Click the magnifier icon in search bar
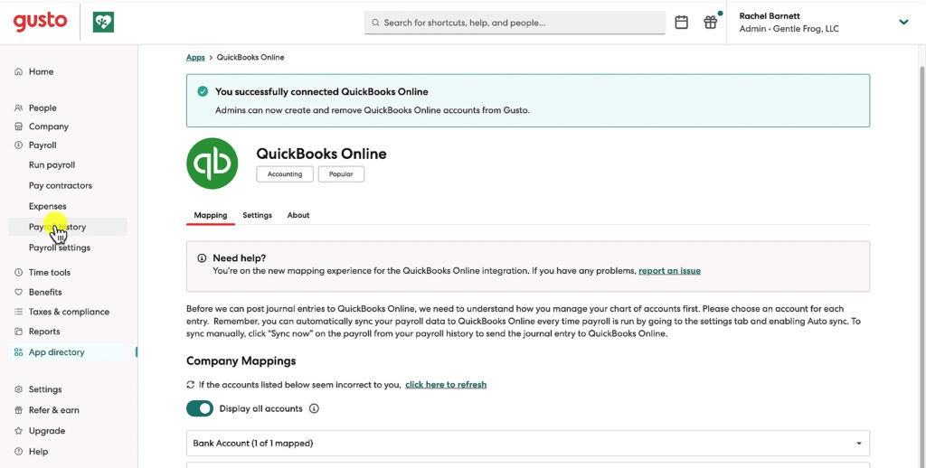Image resolution: width=926 pixels, height=468 pixels. click(374, 23)
